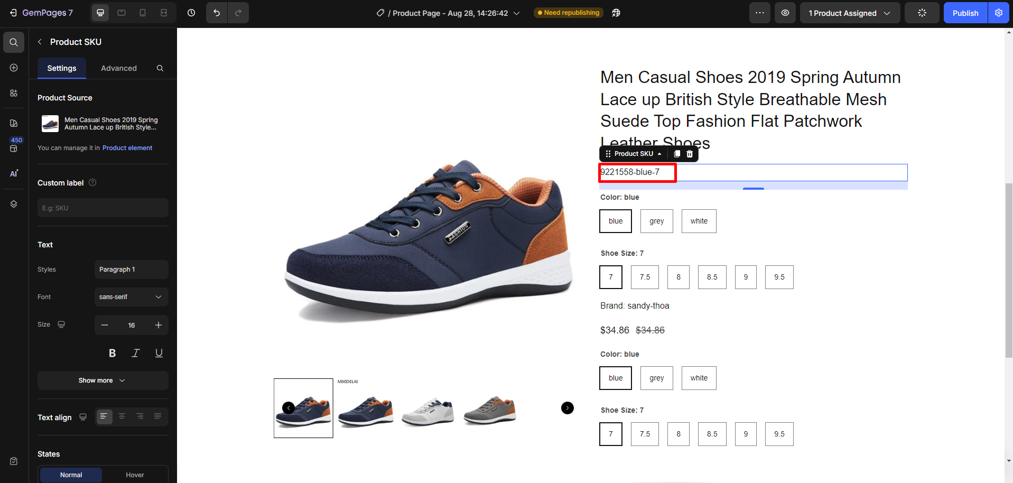Delete the Product SKU element
1013x483 pixels.
click(690, 154)
